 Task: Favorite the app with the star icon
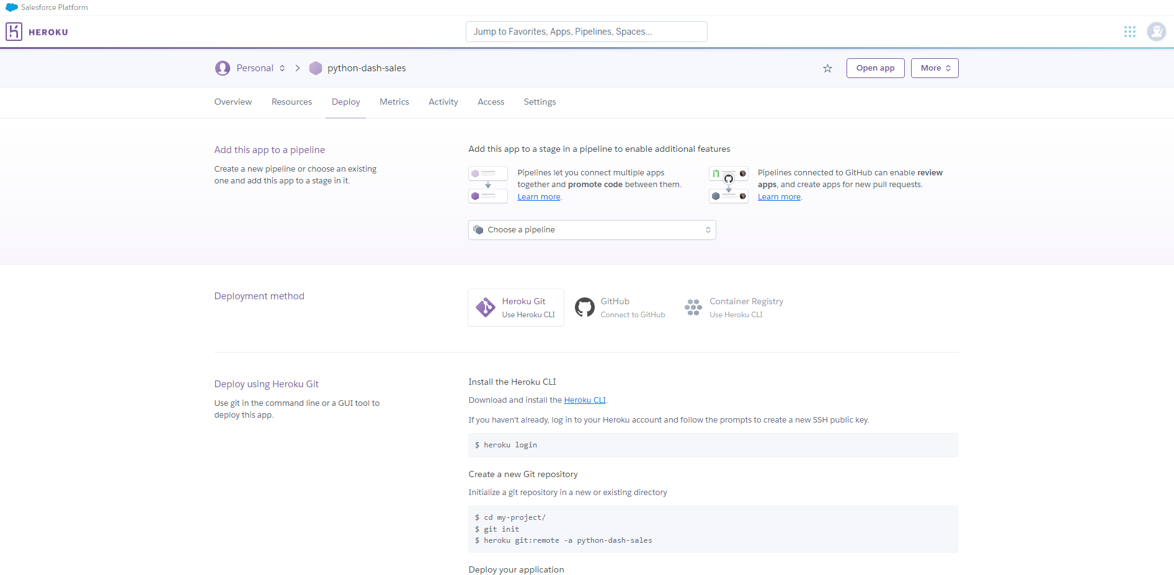pos(827,68)
